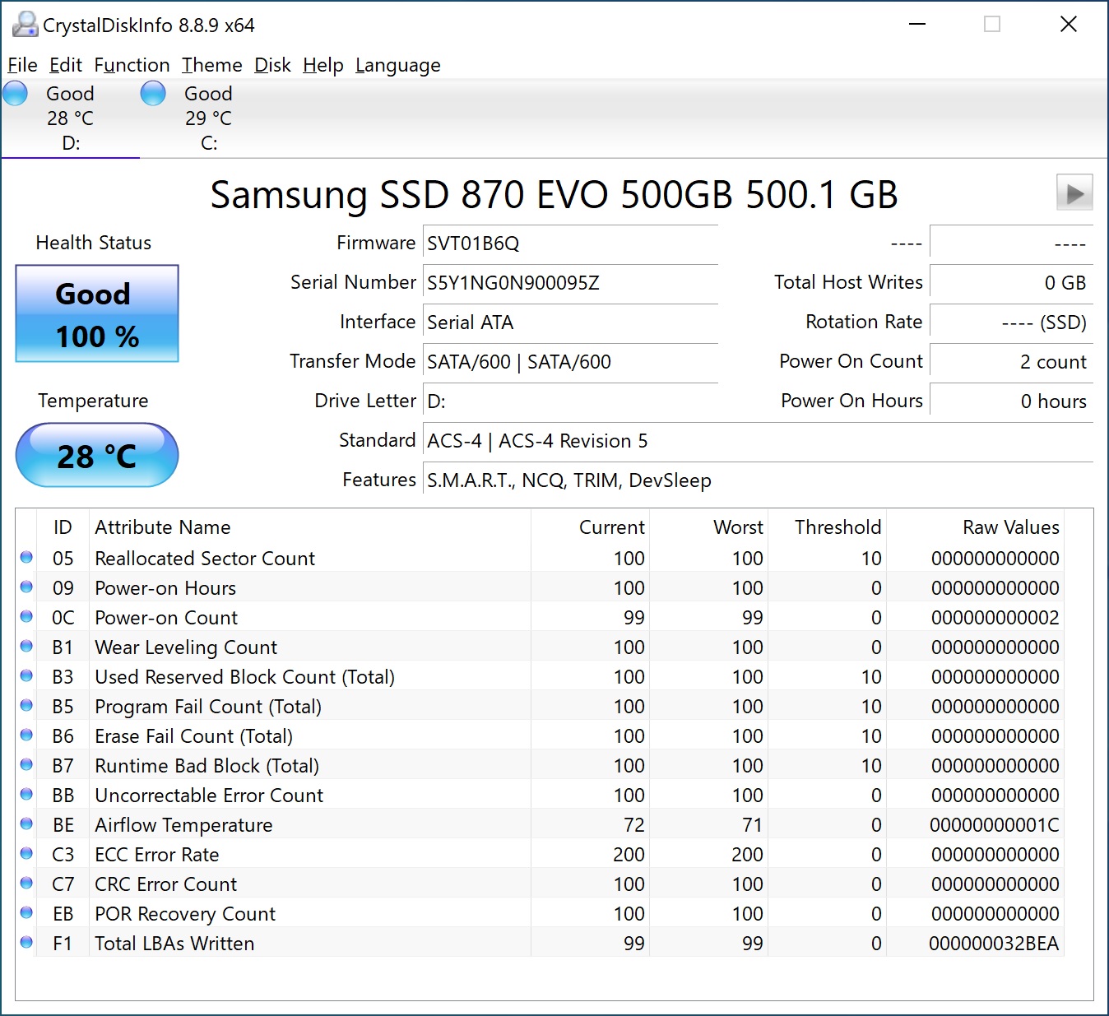The width and height of the screenshot is (1109, 1016).
Task: Click the Worst column header
Action: coord(738,527)
